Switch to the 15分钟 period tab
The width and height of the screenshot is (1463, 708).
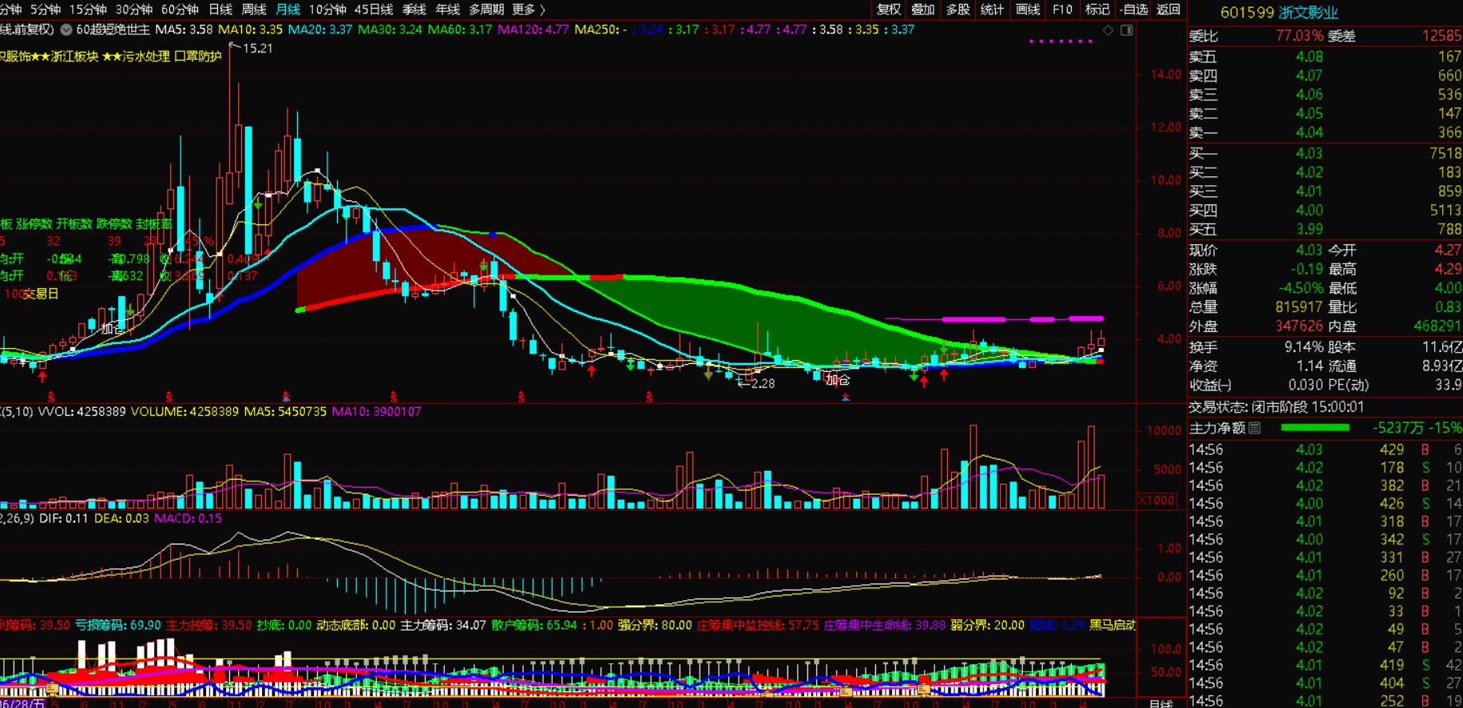pyautogui.click(x=88, y=10)
